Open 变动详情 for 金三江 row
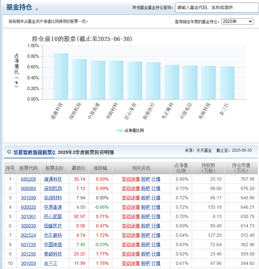The image size is (259, 269). coord(131,263)
